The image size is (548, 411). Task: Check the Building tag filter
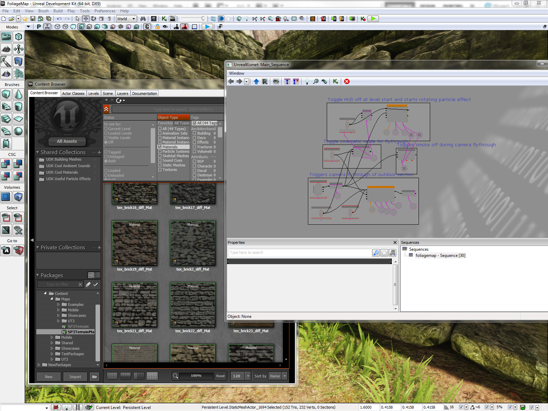click(x=194, y=133)
